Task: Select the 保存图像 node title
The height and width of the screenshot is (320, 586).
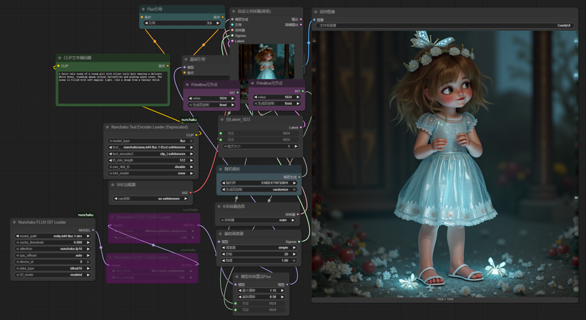Action: coord(327,12)
